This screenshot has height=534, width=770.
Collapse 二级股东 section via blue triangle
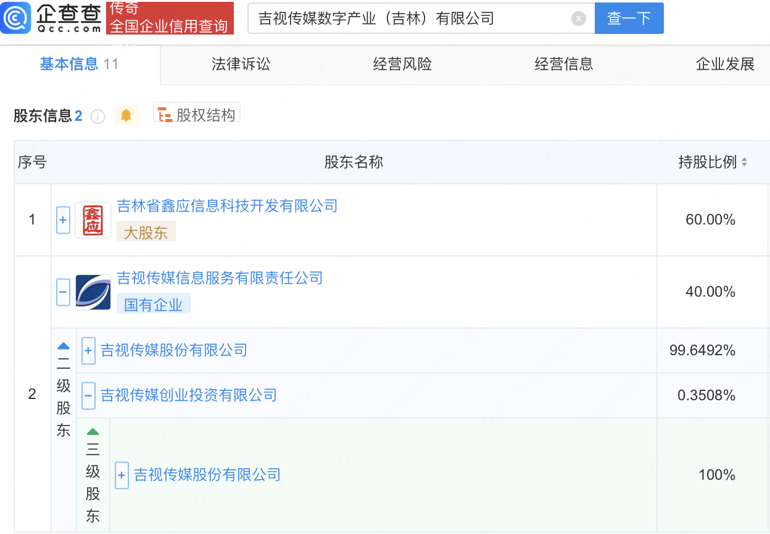pos(64,346)
